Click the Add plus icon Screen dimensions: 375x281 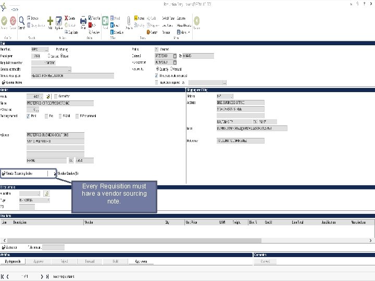(50, 21)
